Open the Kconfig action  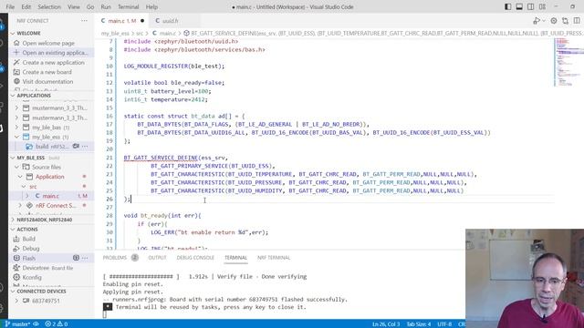[x=32, y=277]
